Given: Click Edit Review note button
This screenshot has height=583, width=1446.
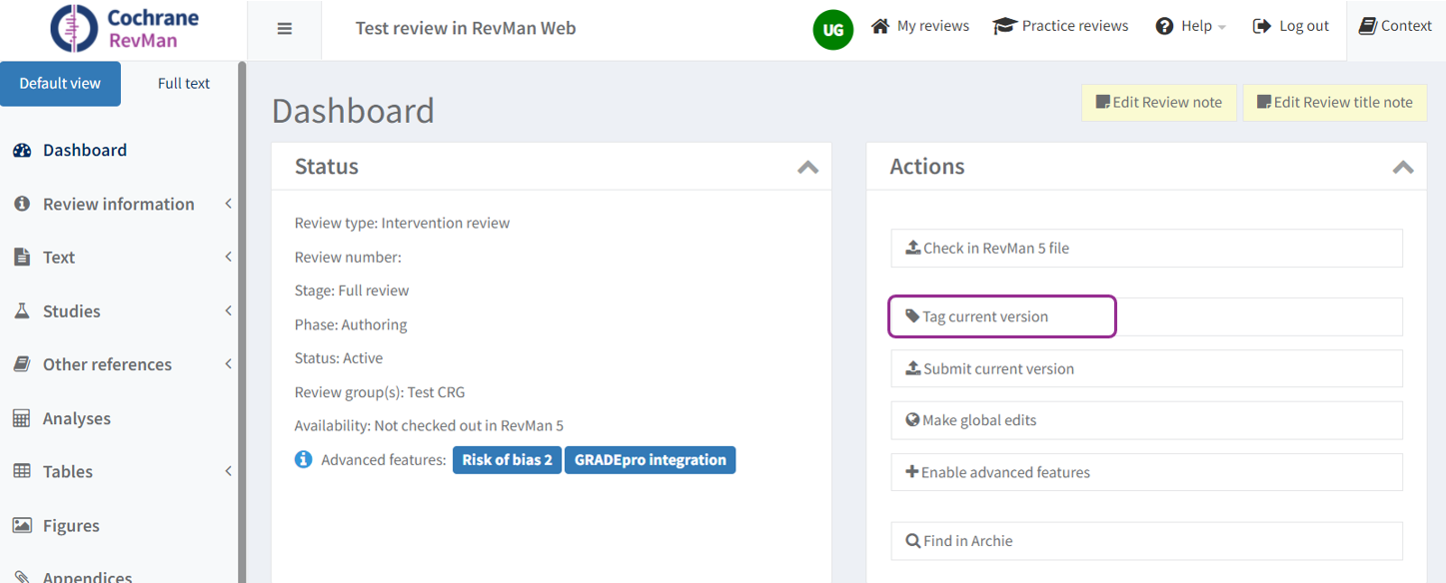Looking at the screenshot, I should [x=1158, y=102].
